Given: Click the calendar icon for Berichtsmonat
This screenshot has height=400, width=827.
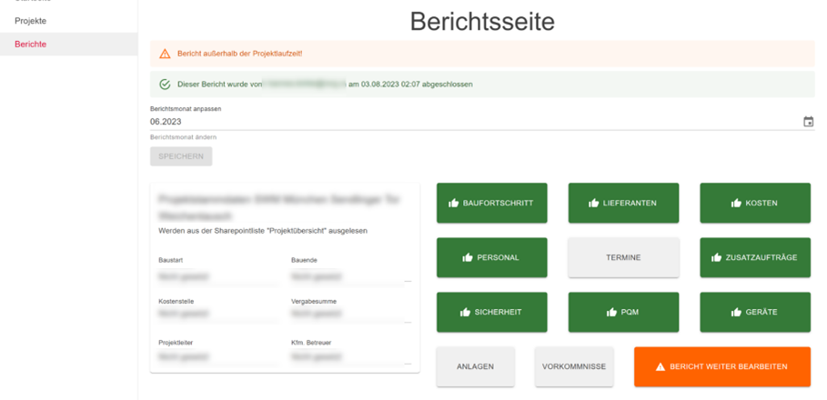Looking at the screenshot, I should 808,122.
